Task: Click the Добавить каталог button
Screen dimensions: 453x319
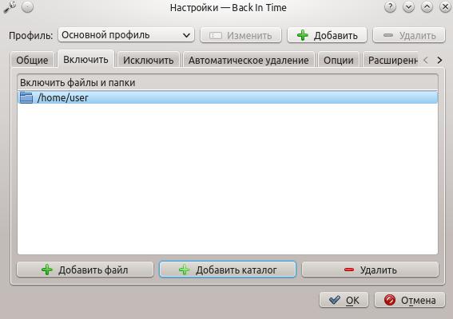Action: point(228,270)
